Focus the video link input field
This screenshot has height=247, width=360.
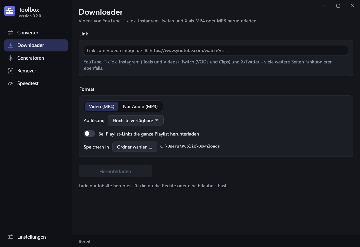[x=216, y=50]
